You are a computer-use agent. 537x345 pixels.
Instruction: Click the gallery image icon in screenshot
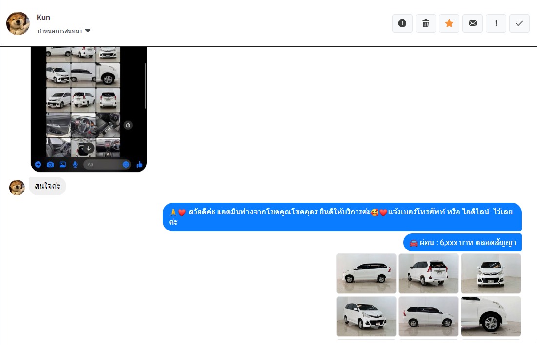(x=62, y=165)
